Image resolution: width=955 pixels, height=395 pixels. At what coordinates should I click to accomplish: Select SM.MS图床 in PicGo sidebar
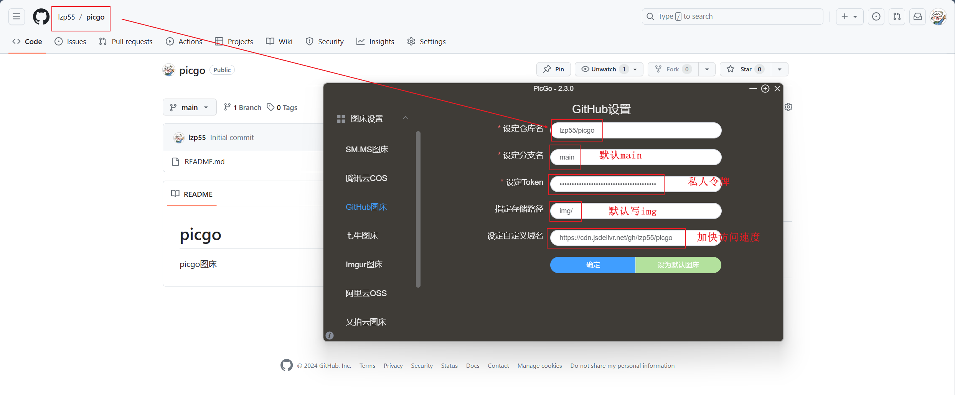coord(367,149)
